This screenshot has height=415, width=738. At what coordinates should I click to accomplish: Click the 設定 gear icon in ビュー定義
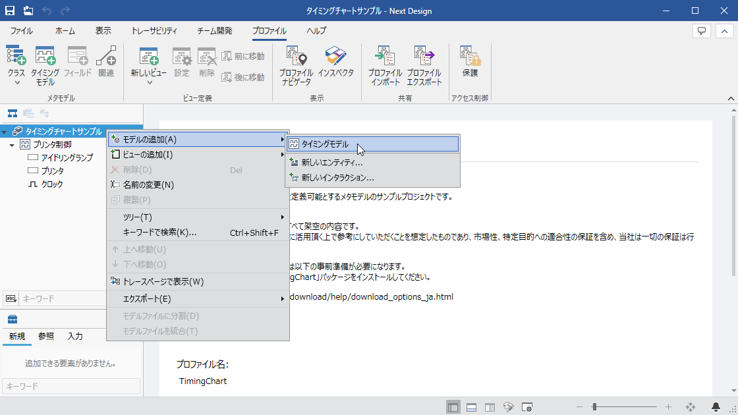pos(182,62)
